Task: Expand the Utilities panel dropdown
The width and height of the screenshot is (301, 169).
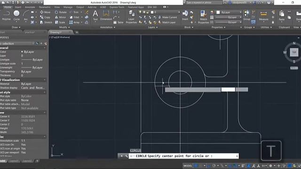Action: point(266,27)
